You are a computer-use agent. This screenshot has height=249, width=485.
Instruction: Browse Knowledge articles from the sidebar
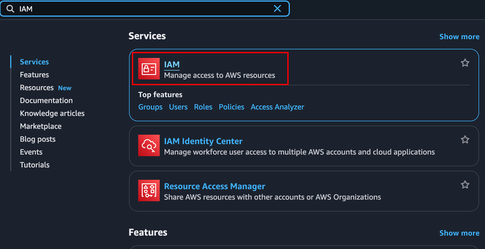(52, 113)
